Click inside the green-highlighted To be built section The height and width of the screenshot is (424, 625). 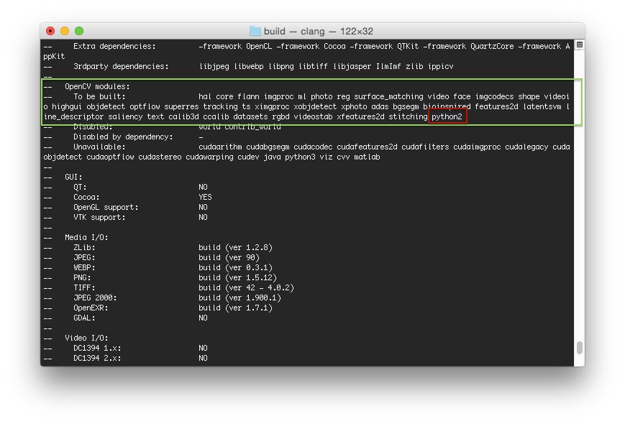coord(288,106)
